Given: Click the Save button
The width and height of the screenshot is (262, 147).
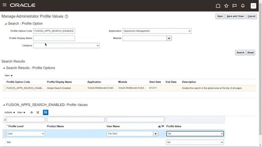Looking at the screenshot, I should [220, 16].
